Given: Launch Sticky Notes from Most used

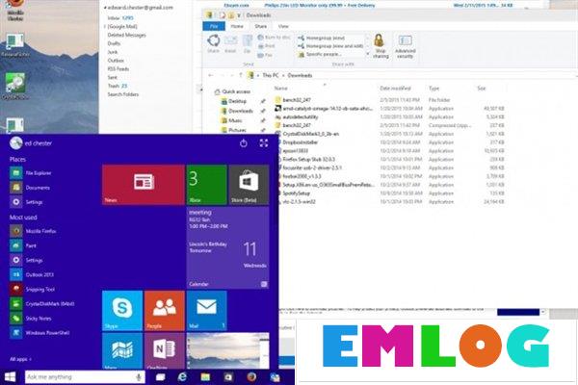Looking at the screenshot, I should (x=31, y=319).
